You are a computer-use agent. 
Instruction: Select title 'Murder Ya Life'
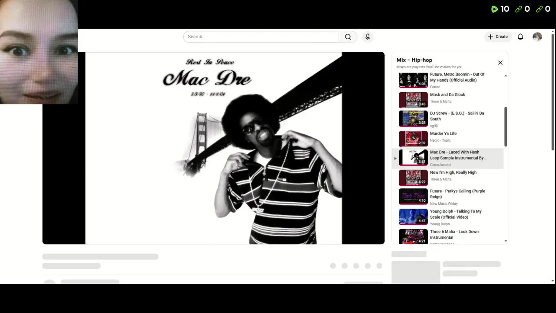pyautogui.click(x=443, y=134)
